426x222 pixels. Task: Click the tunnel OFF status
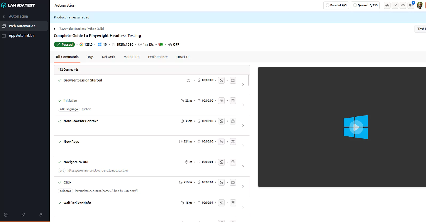pos(174,45)
